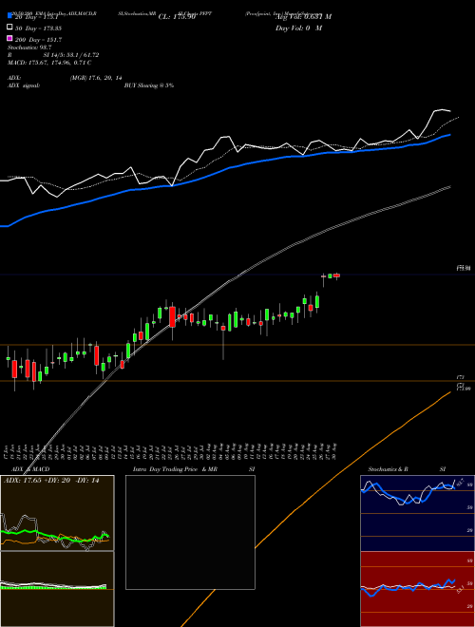This screenshot has height=627, width=475.
Task: Click the 'ADX: 17.65 +DY: 20 -DY: 14' header
Action: point(51,481)
